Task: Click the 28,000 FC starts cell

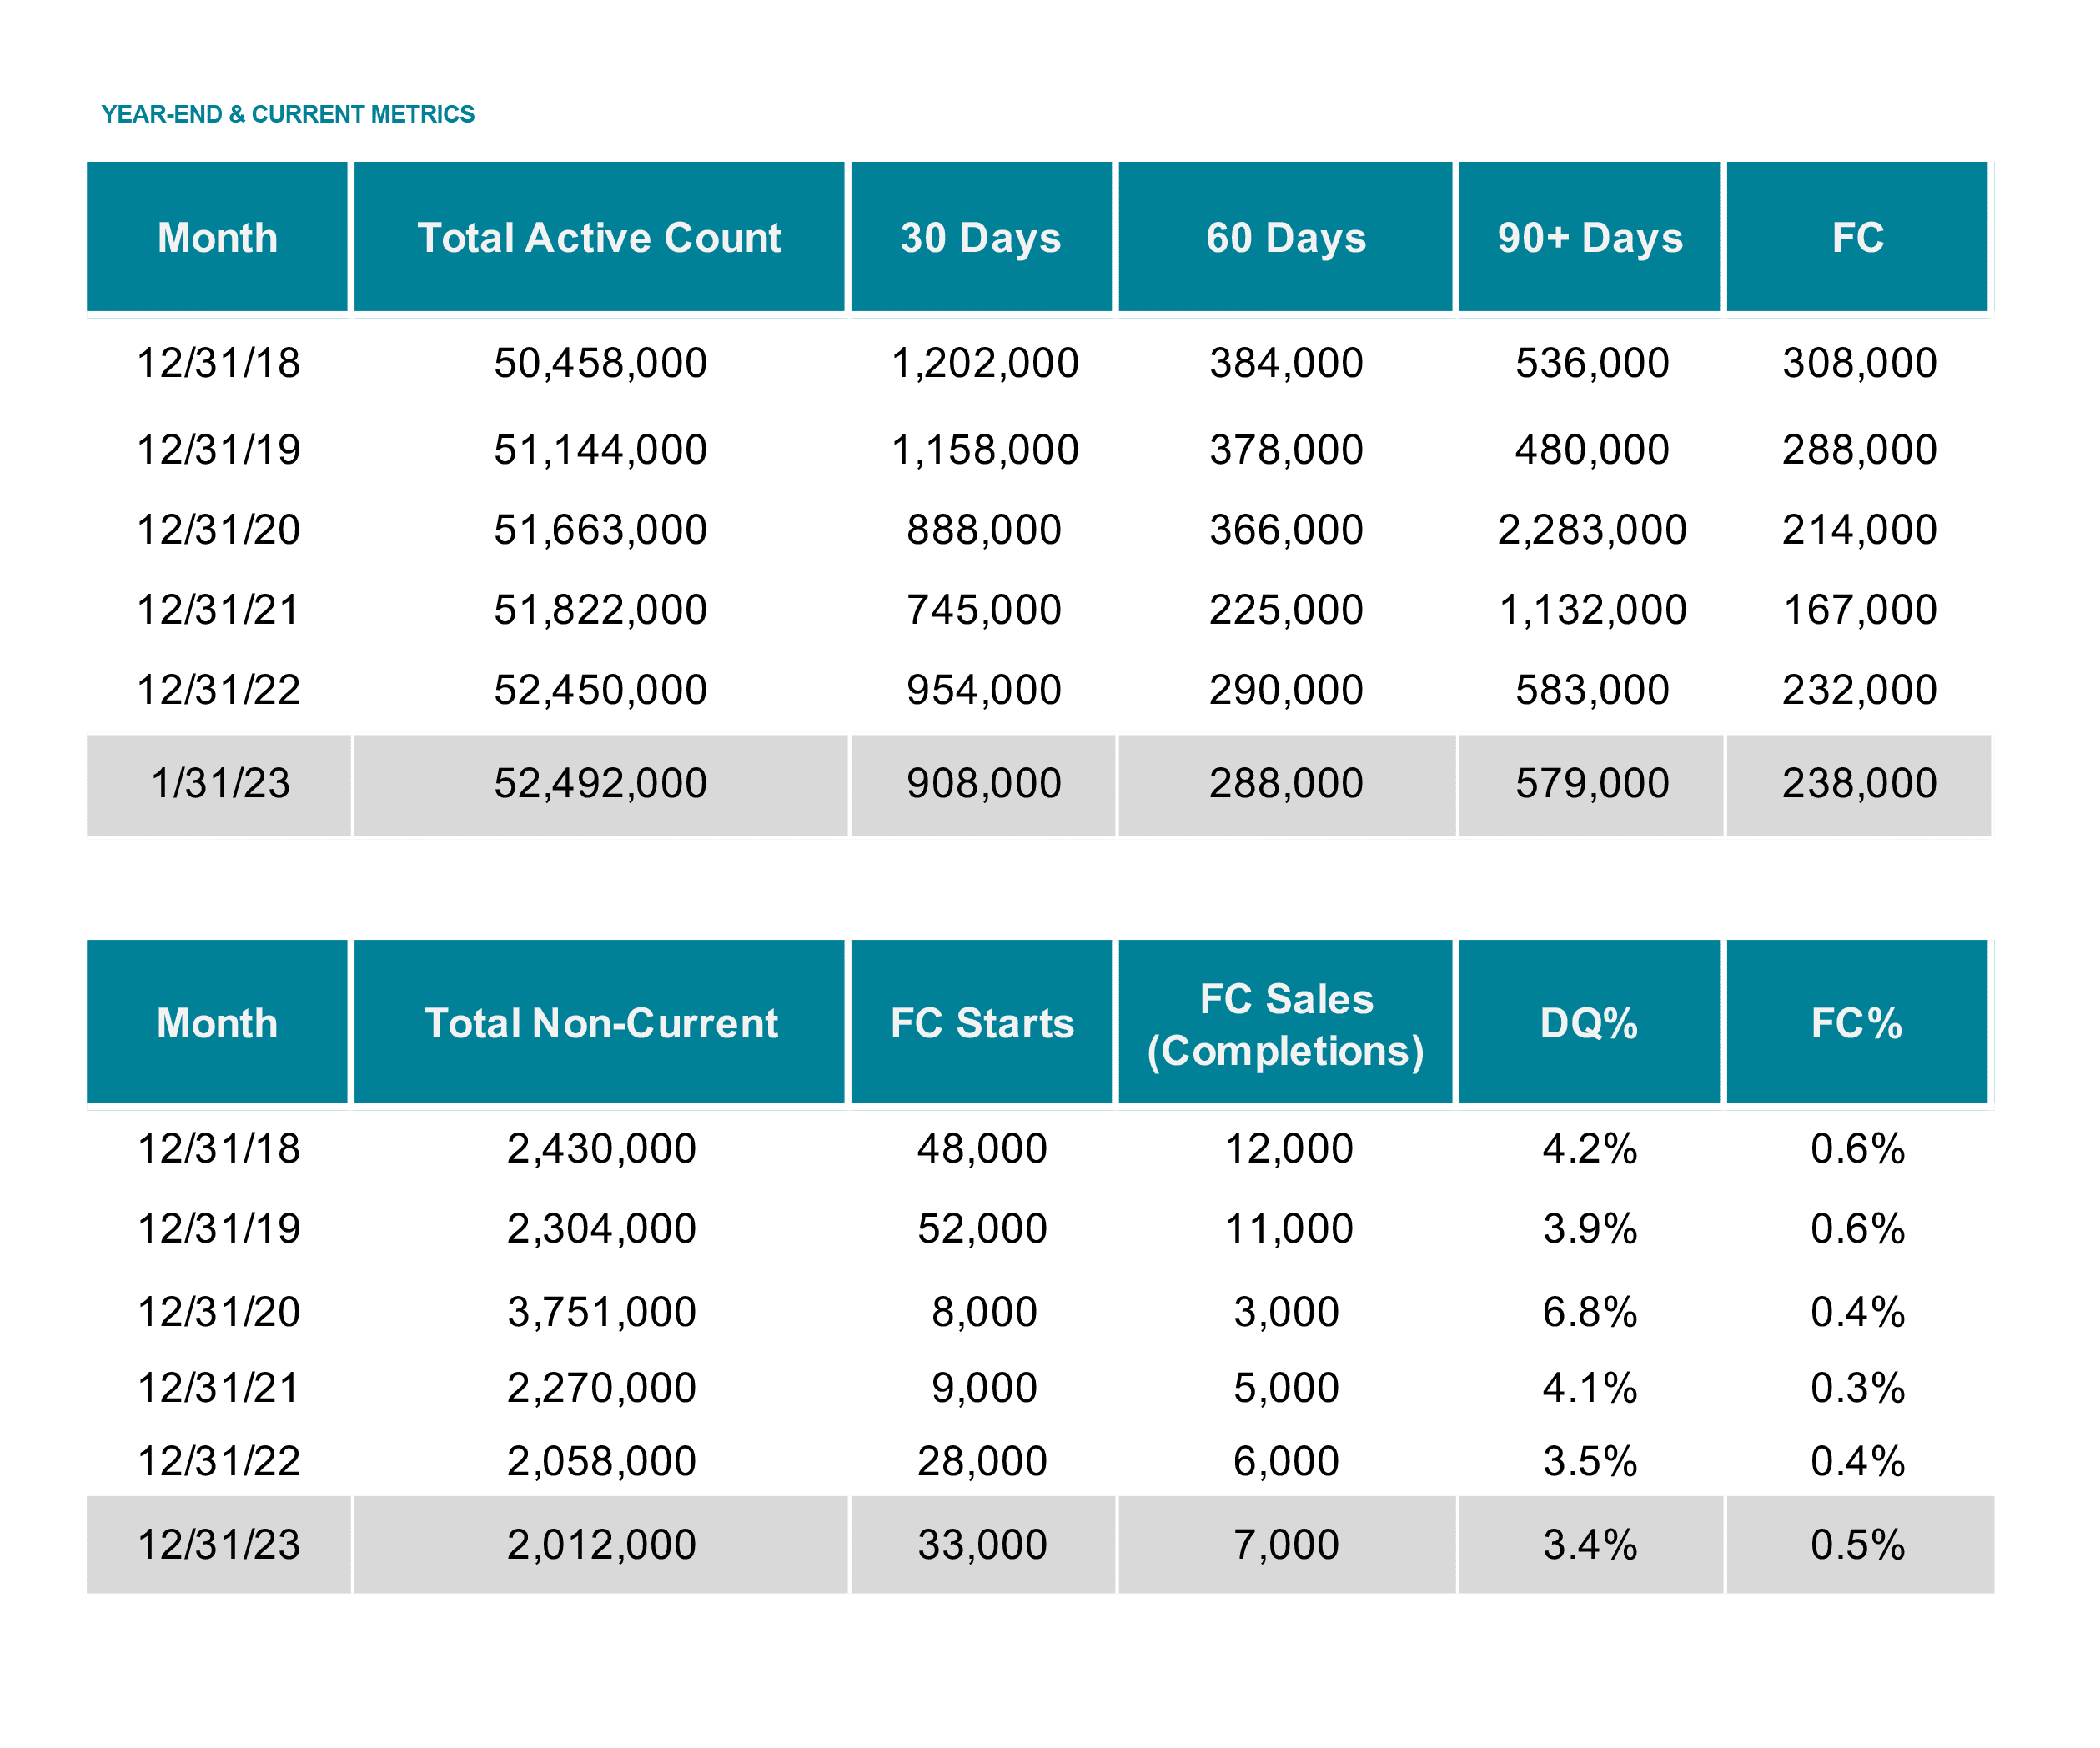Action: point(982,1462)
